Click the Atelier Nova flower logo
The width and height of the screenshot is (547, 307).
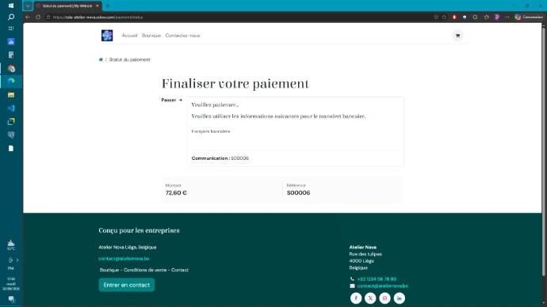pyautogui.click(x=107, y=35)
